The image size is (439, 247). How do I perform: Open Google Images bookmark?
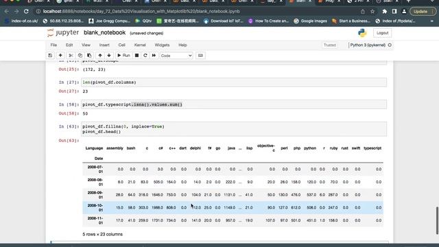click(310, 21)
